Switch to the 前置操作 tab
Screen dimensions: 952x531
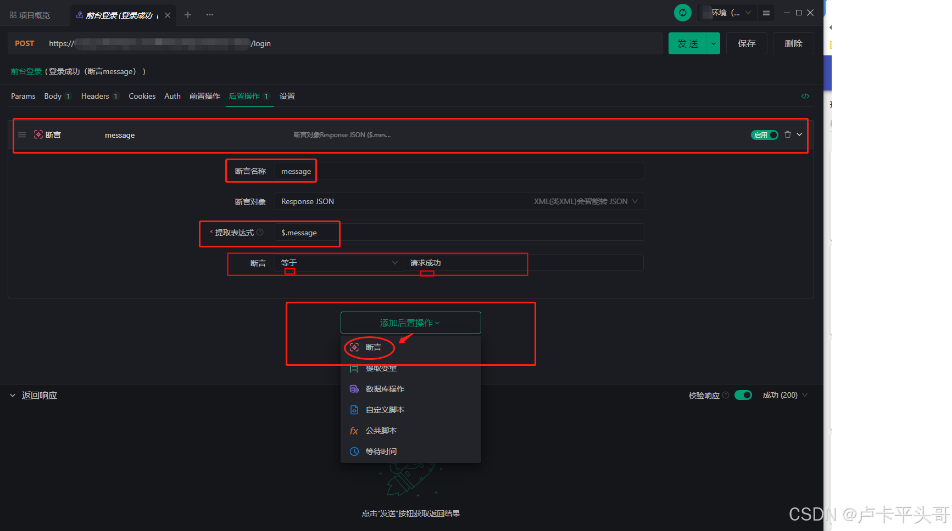205,96
